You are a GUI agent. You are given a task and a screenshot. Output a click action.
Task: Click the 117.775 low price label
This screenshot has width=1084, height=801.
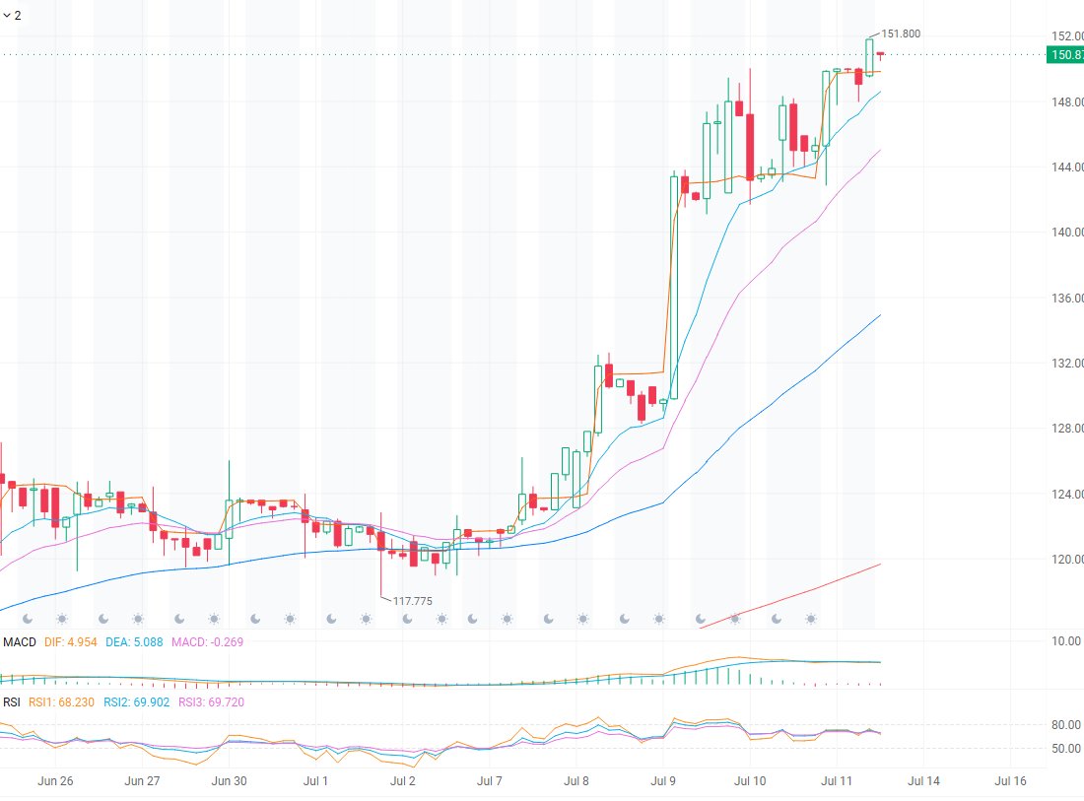(x=413, y=601)
